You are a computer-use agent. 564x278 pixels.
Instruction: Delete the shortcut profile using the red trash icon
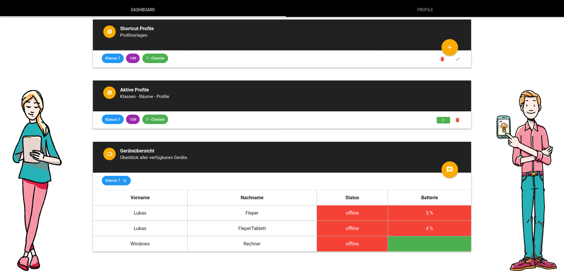click(442, 59)
